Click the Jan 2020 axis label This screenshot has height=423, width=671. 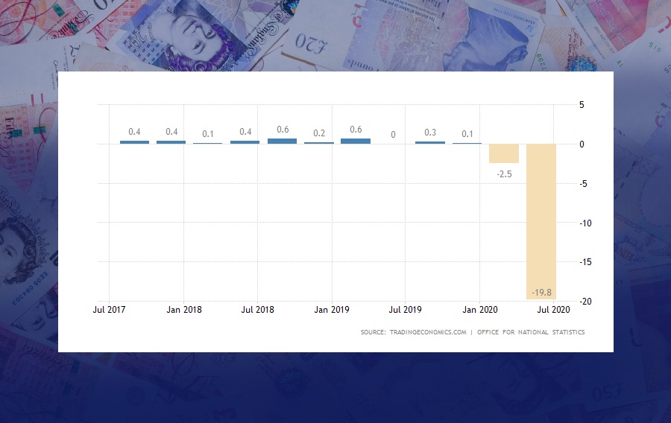click(x=480, y=310)
